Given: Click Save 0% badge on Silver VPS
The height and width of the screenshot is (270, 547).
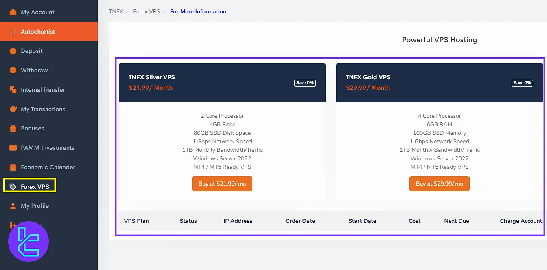Looking at the screenshot, I should click(x=305, y=83).
